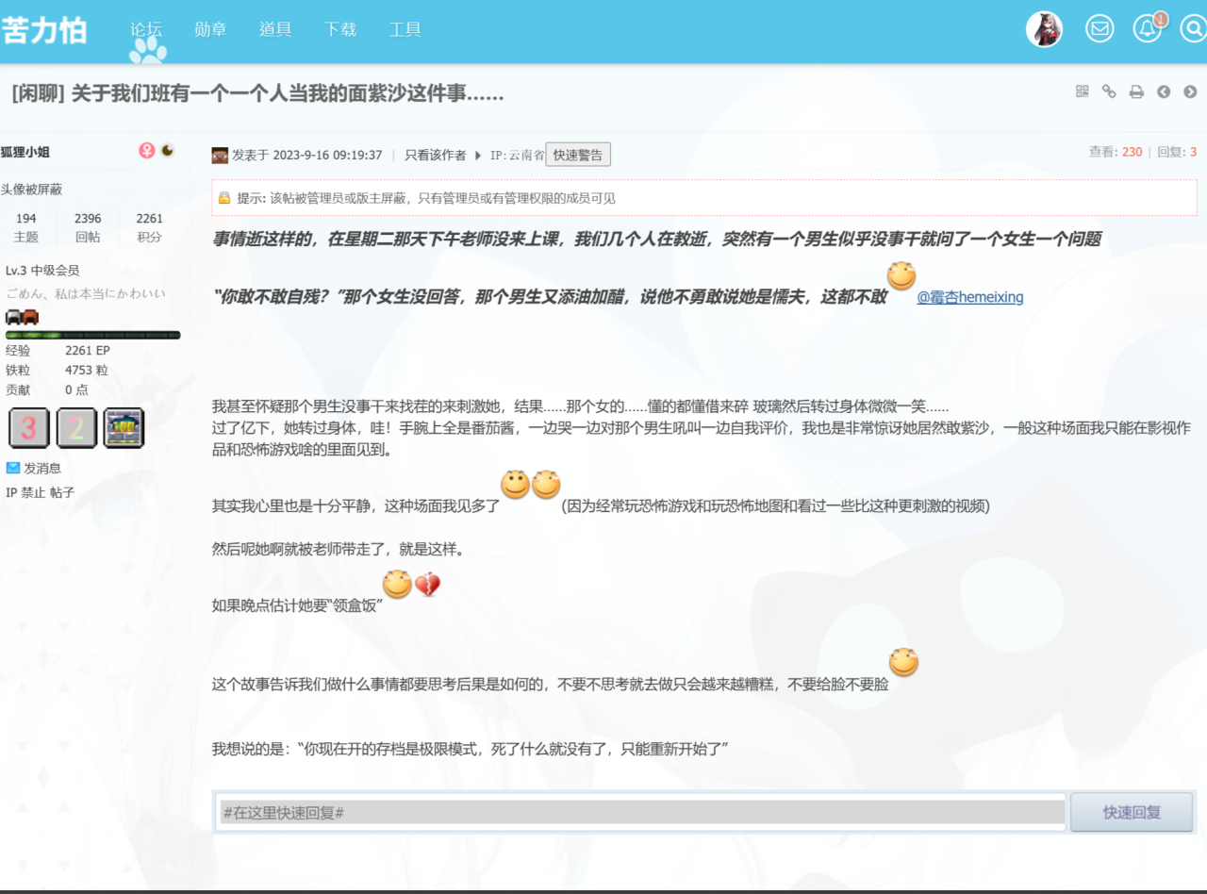Click the 头像被屏蔽 text

pyautogui.click(x=31, y=190)
